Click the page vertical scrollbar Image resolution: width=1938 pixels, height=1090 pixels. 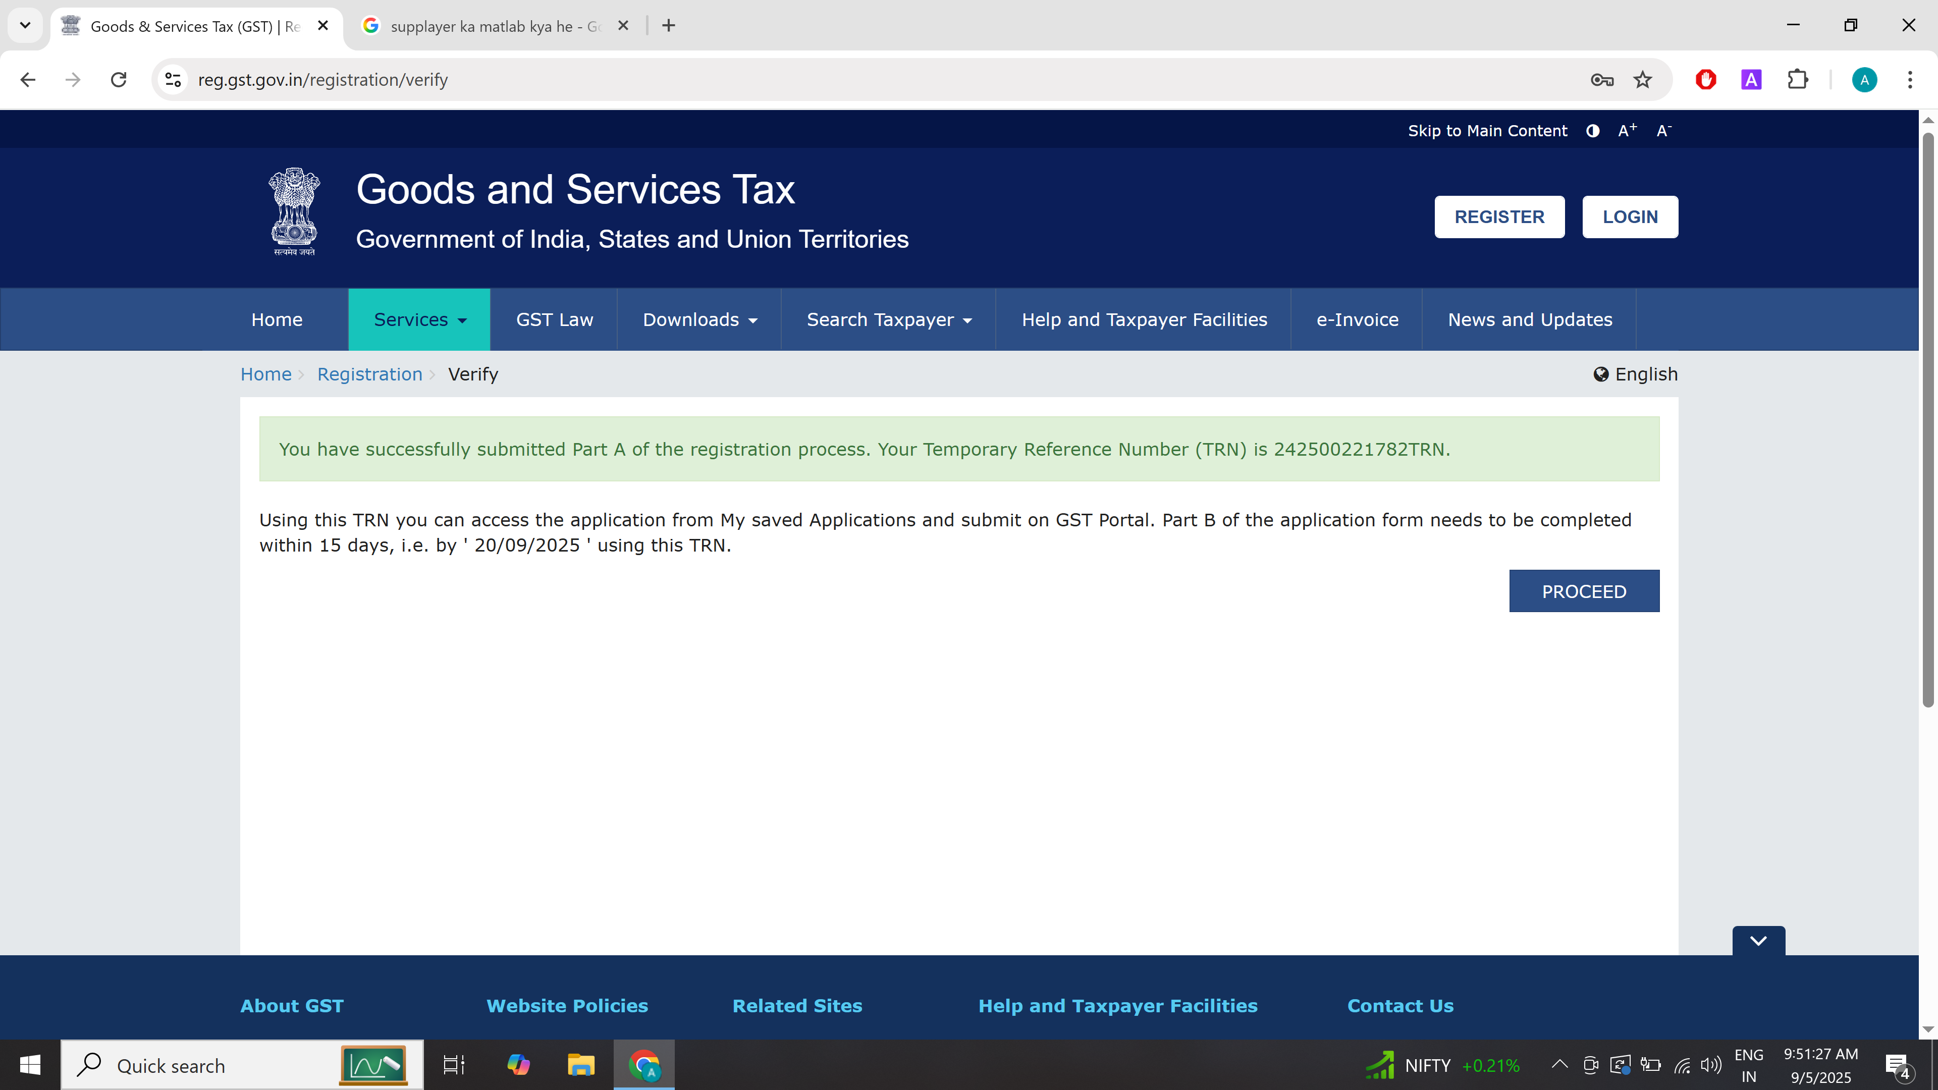[x=1927, y=421]
